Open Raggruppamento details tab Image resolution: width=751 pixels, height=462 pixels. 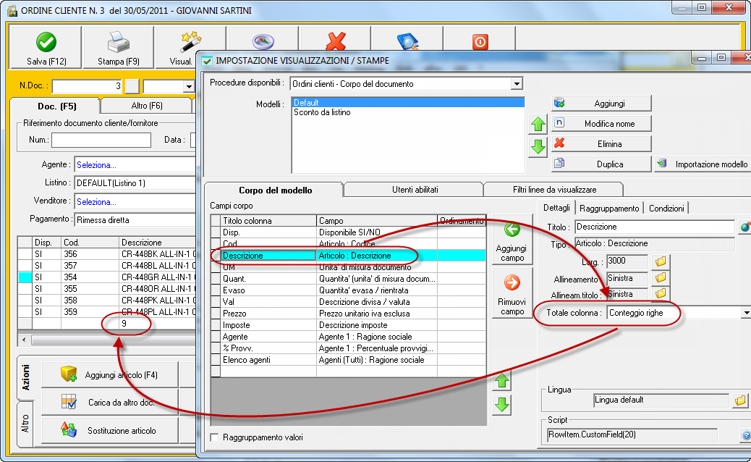[608, 209]
